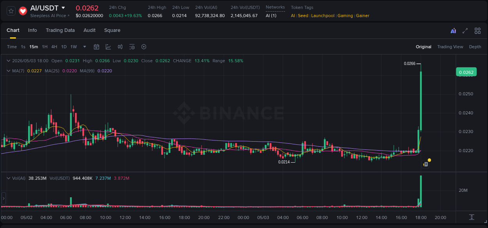The width and height of the screenshot is (488, 228).
Task: Click the Seed token tag
Action: pos(303,16)
